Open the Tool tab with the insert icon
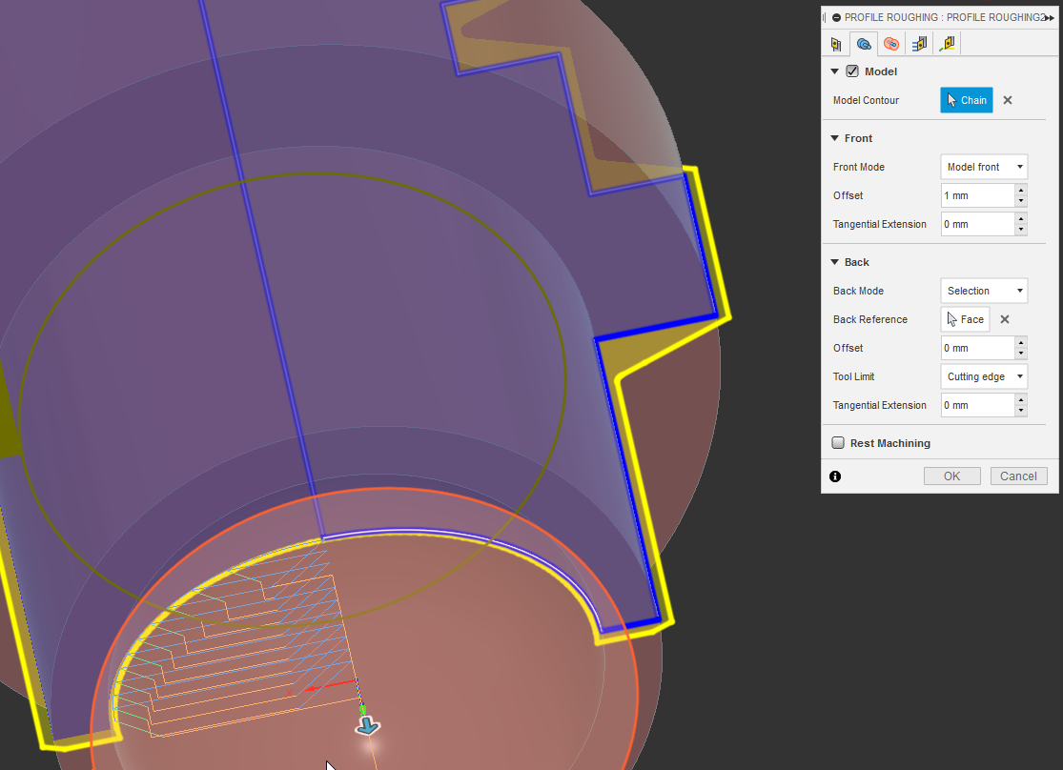Image resolution: width=1063 pixels, height=770 pixels. (836, 44)
